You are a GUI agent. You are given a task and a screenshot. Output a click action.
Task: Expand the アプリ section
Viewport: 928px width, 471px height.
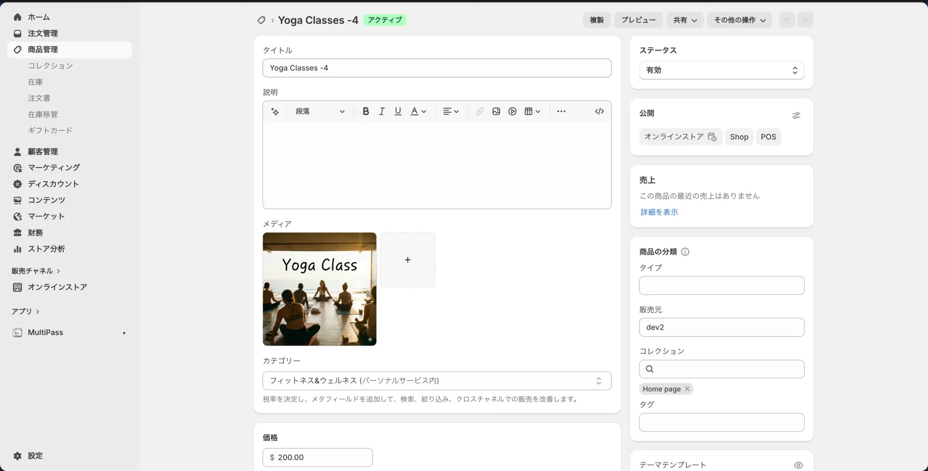[26, 312]
